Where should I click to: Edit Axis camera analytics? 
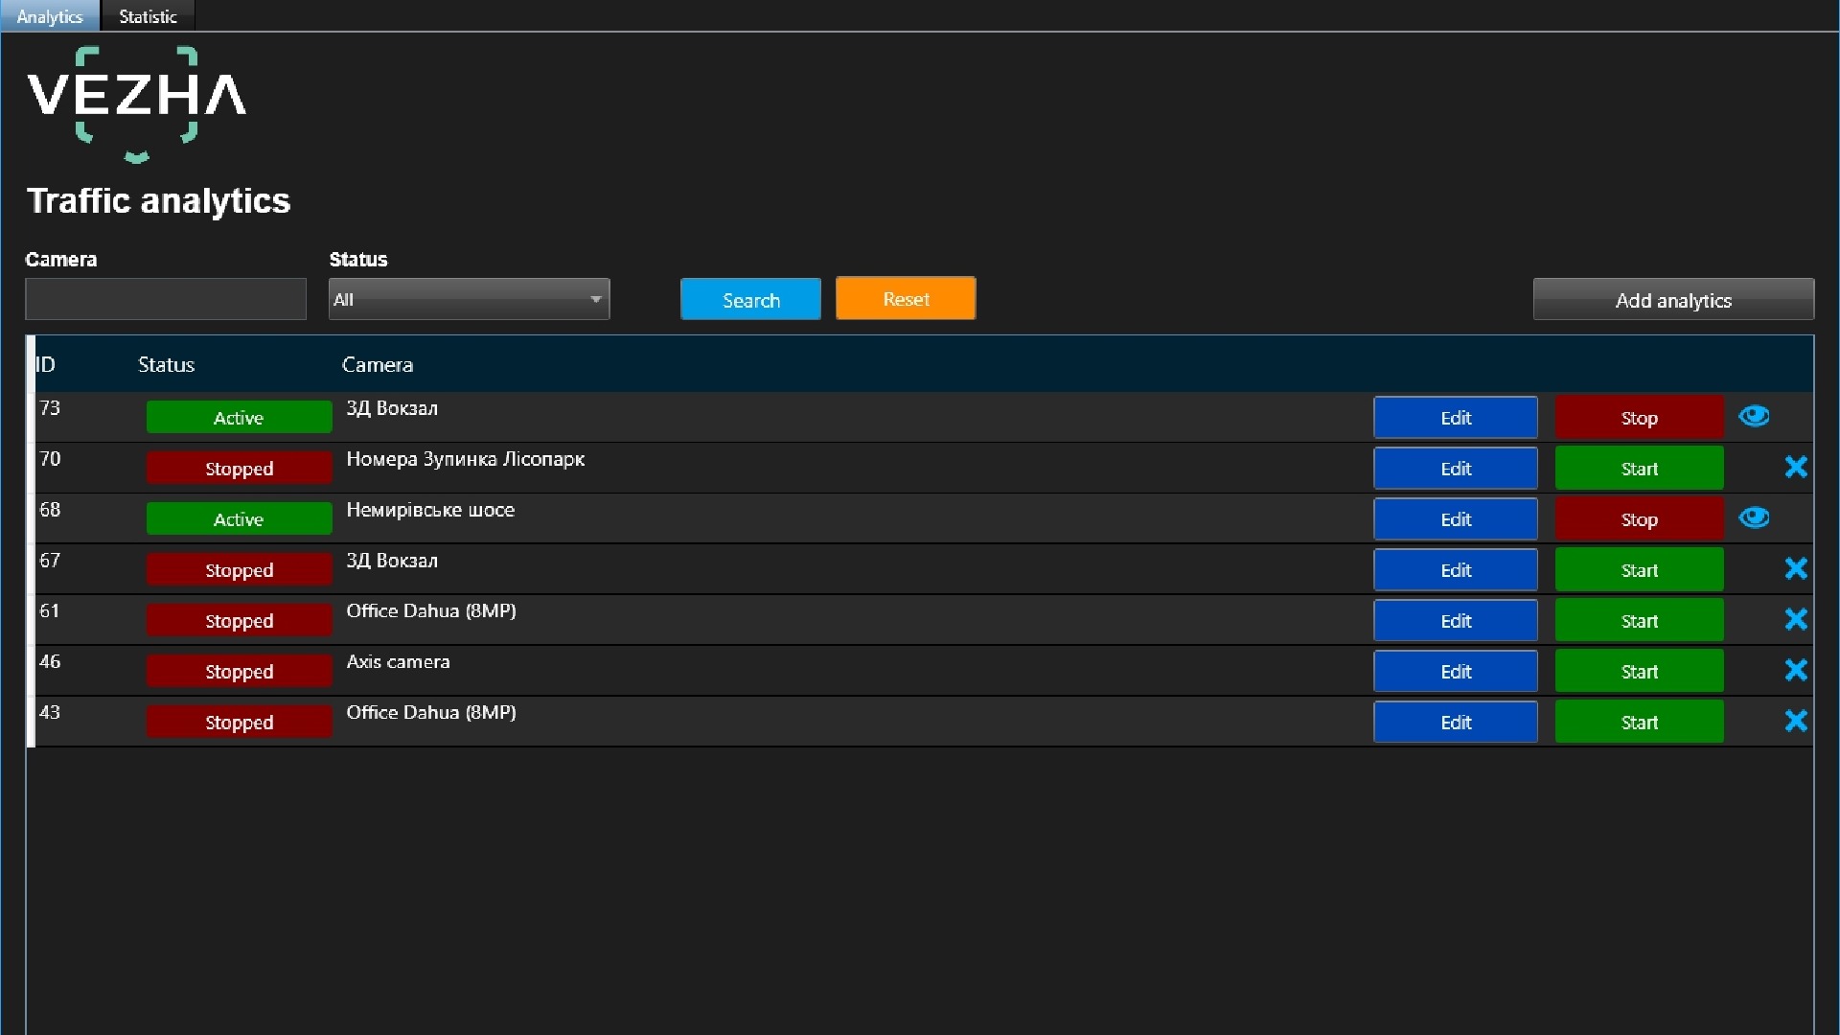(1455, 672)
